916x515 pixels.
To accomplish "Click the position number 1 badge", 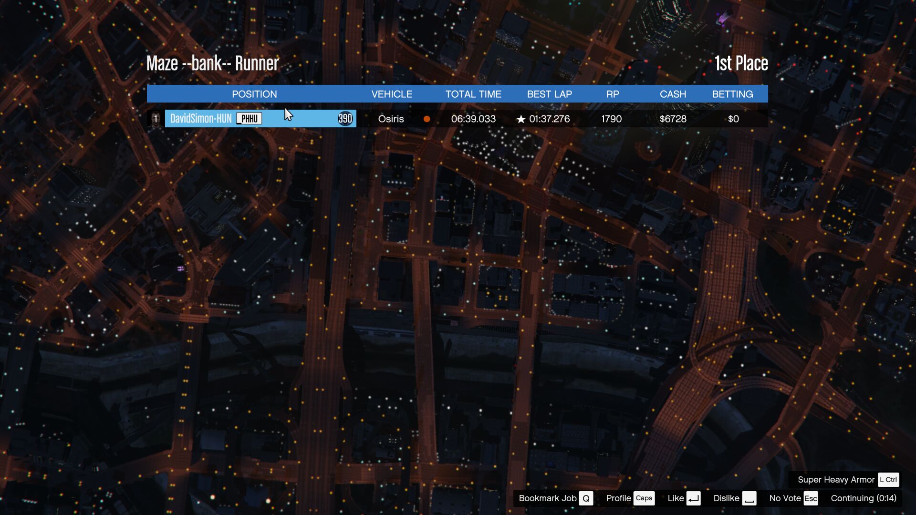I will (x=155, y=119).
